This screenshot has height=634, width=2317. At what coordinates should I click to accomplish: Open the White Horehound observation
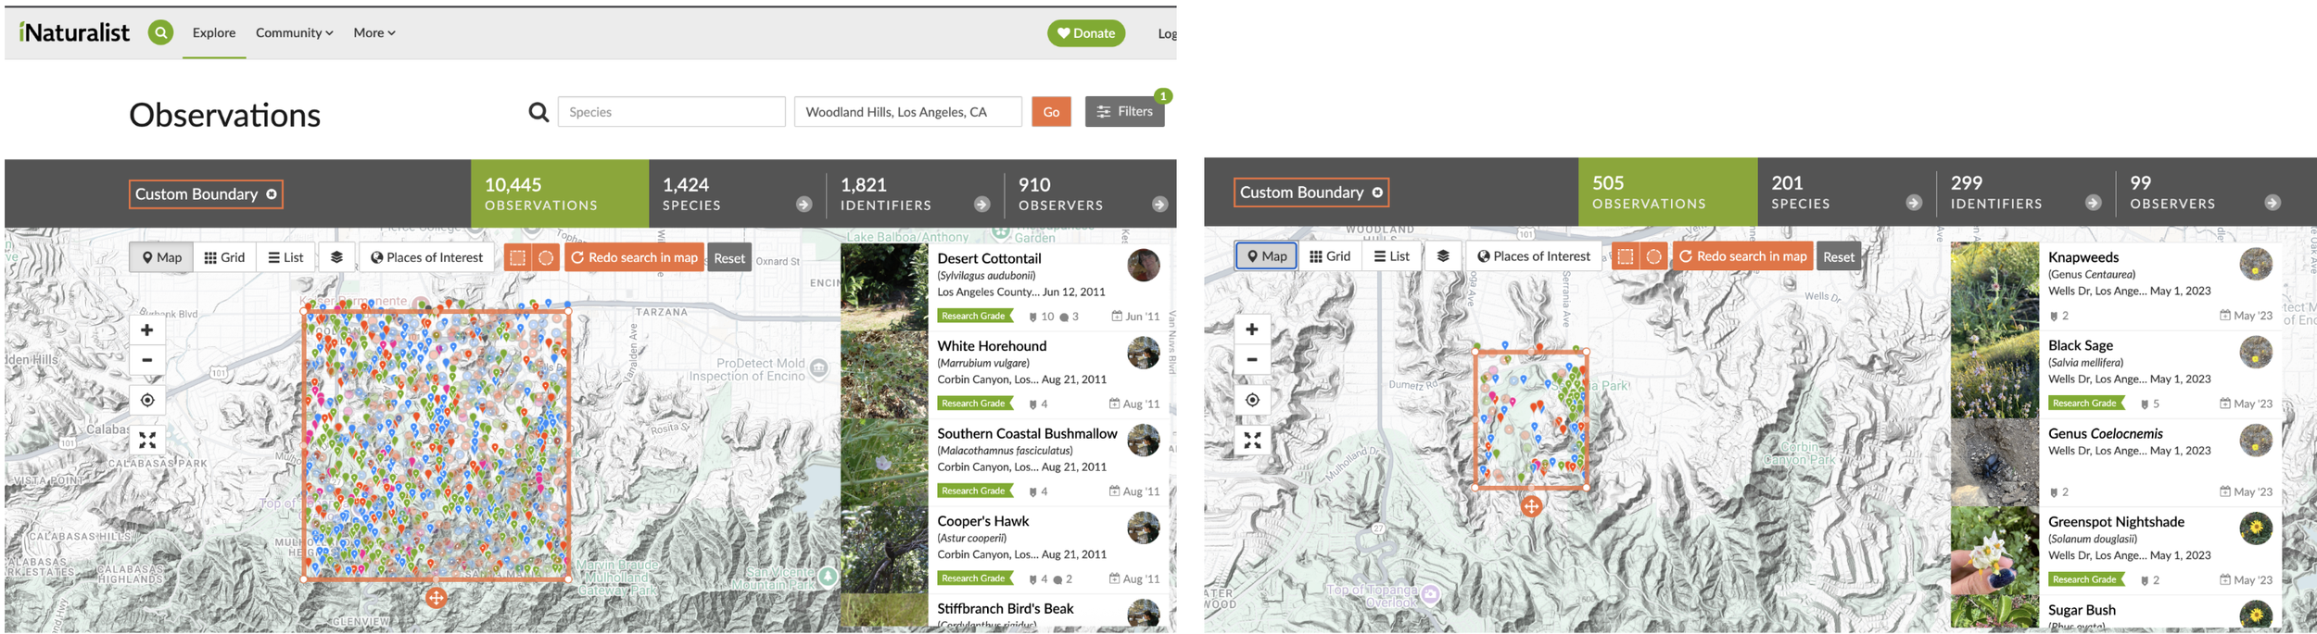point(992,346)
